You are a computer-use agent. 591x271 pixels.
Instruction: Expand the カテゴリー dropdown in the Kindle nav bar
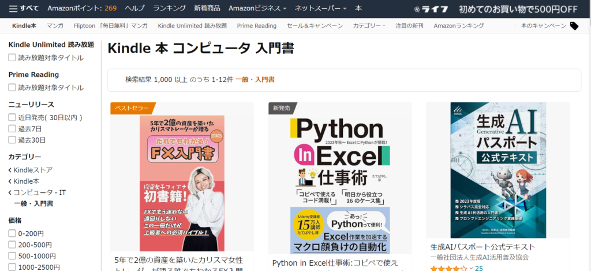tap(369, 26)
